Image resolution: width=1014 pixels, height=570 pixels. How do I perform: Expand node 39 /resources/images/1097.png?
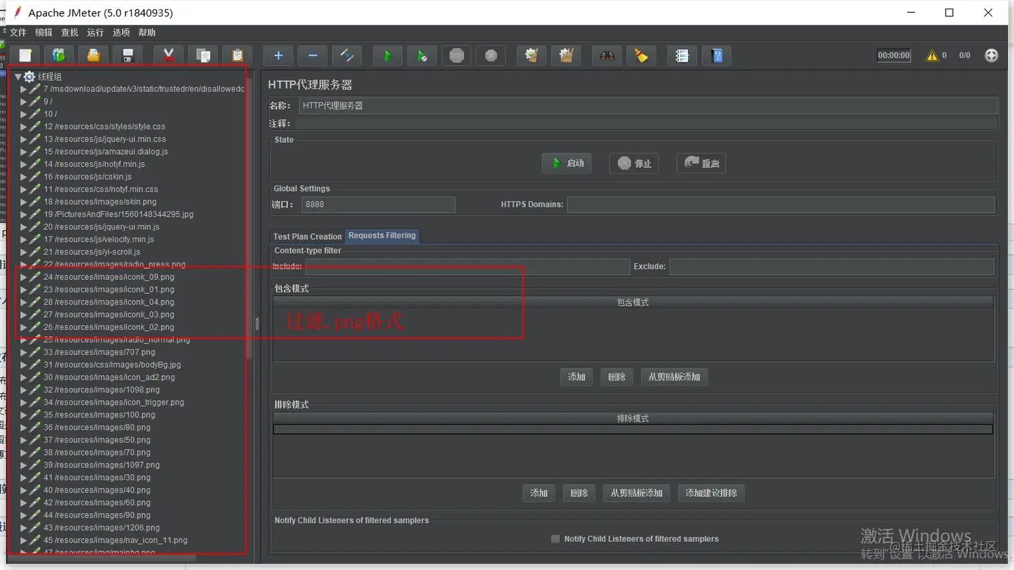(23, 465)
